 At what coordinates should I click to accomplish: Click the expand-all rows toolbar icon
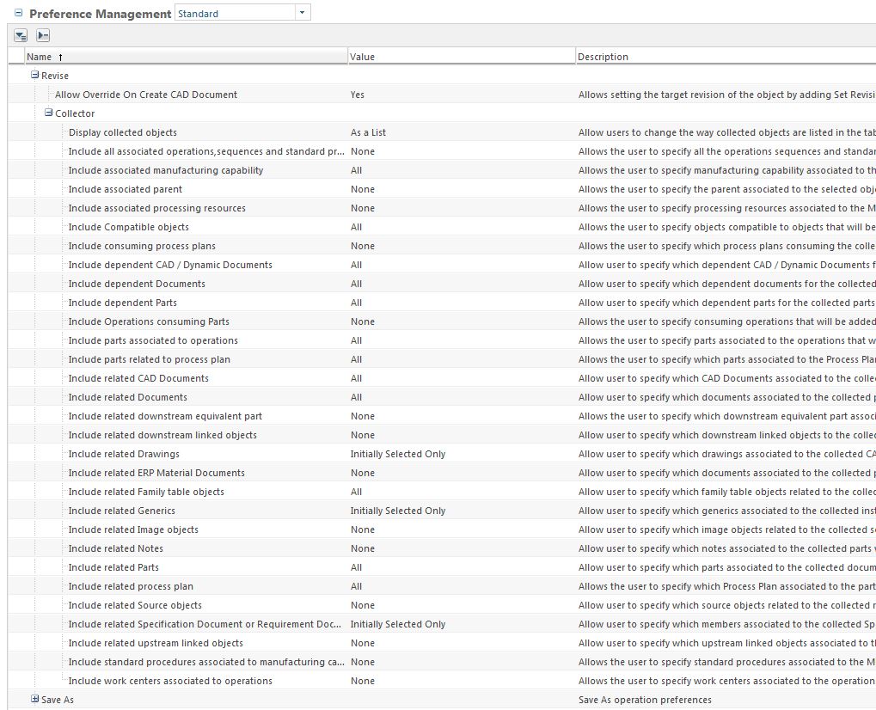(21, 36)
